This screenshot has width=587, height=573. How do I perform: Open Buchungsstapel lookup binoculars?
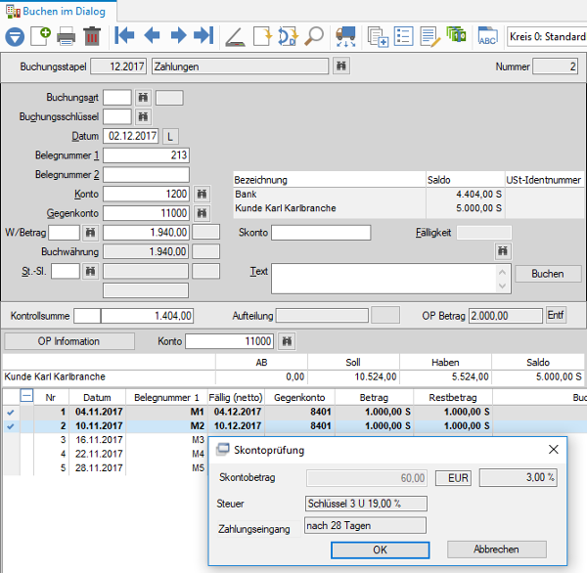341,66
